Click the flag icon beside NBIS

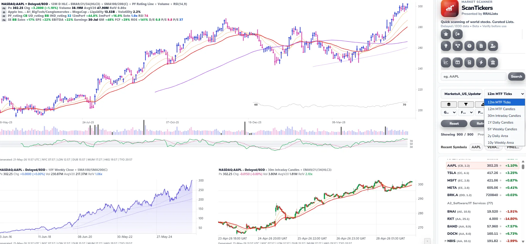click(445, 241)
